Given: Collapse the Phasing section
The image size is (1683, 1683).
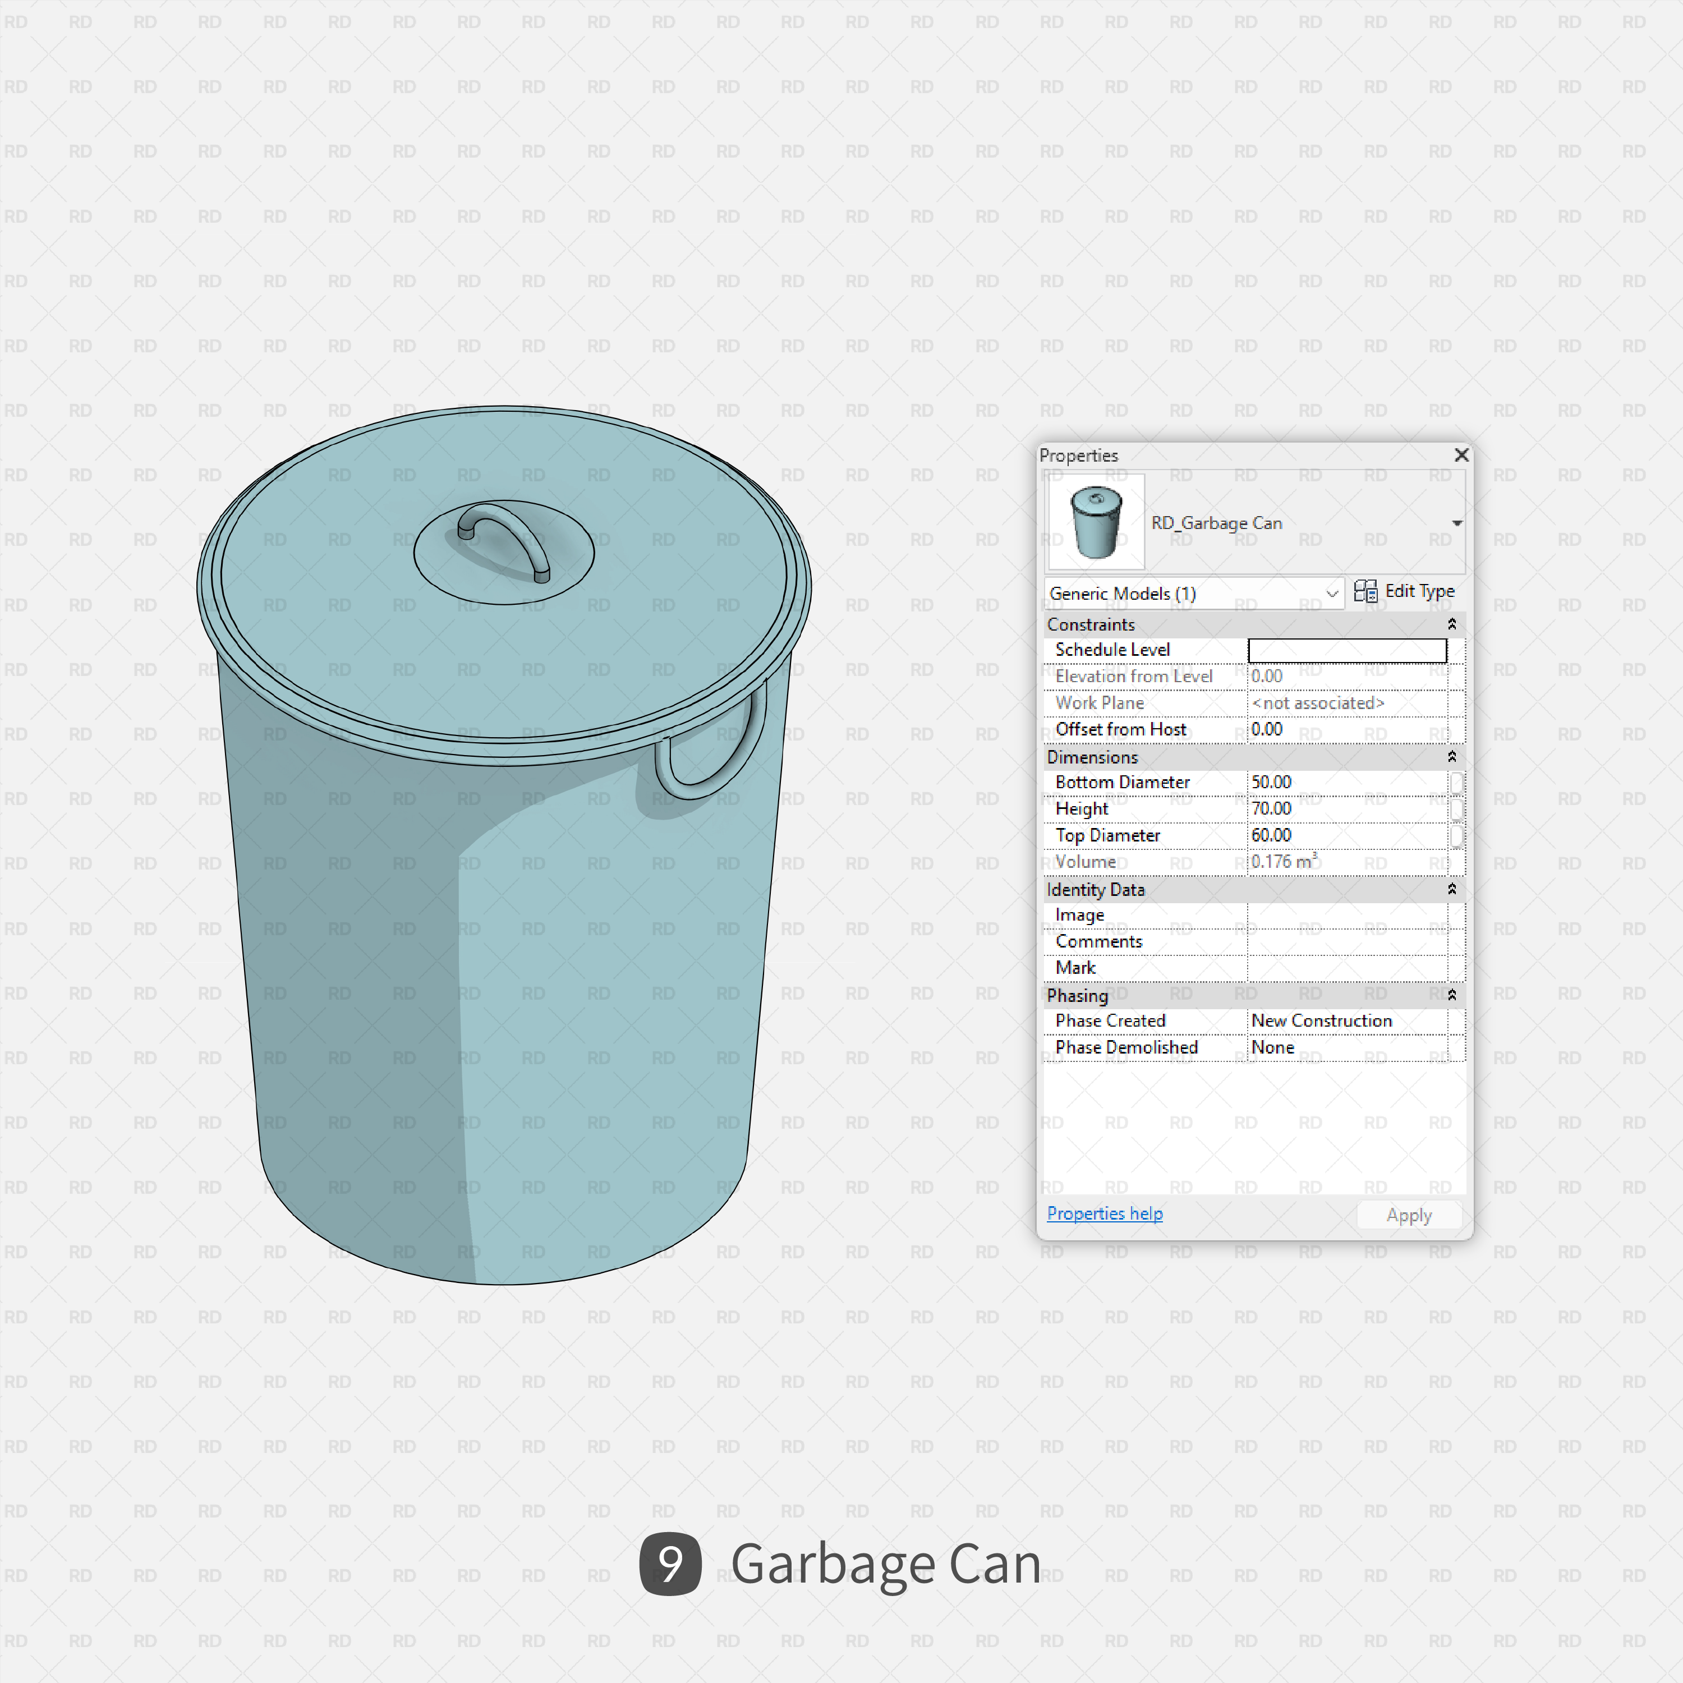Looking at the screenshot, I should click(1451, 994).
